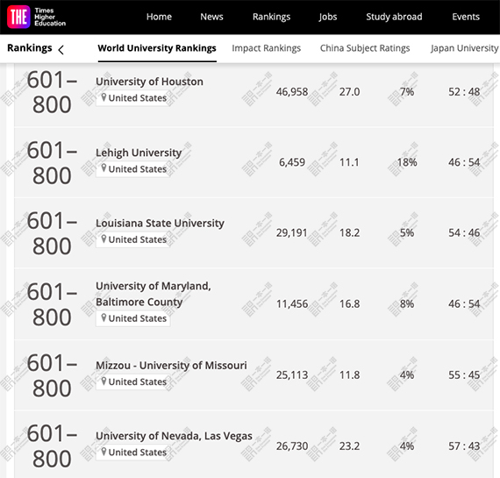
Task: Open the Study abroad menu
Action: point(394,17)
